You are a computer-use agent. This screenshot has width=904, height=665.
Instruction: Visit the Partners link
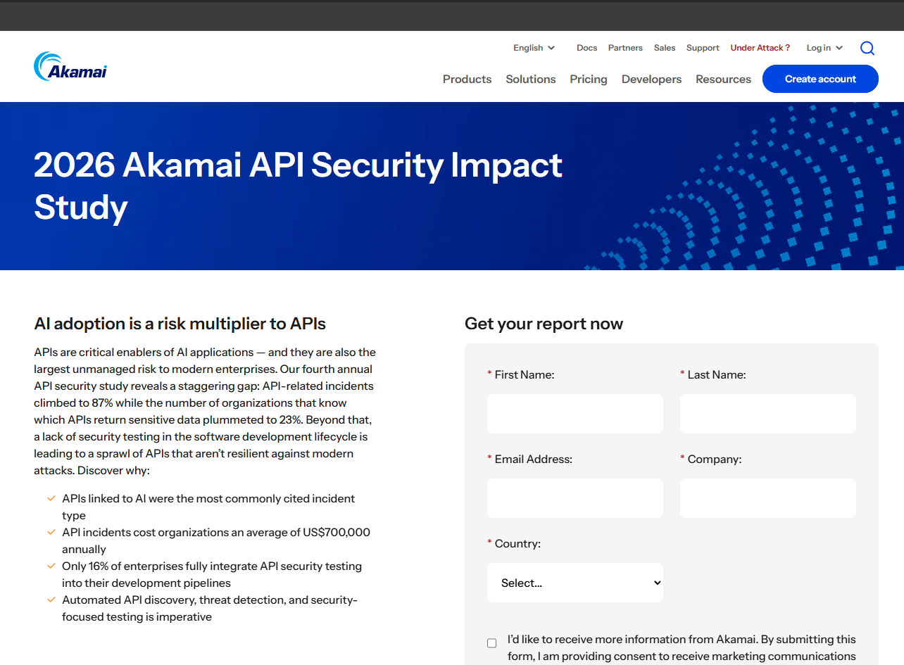[x=625, y=48]
